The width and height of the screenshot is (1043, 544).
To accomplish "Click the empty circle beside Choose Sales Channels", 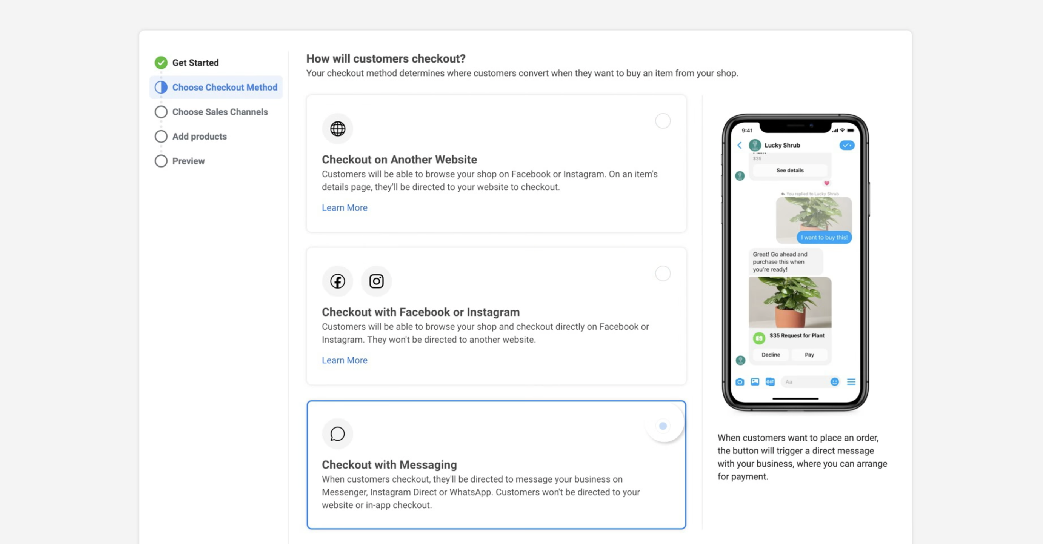I will click(x=161, y=112).
